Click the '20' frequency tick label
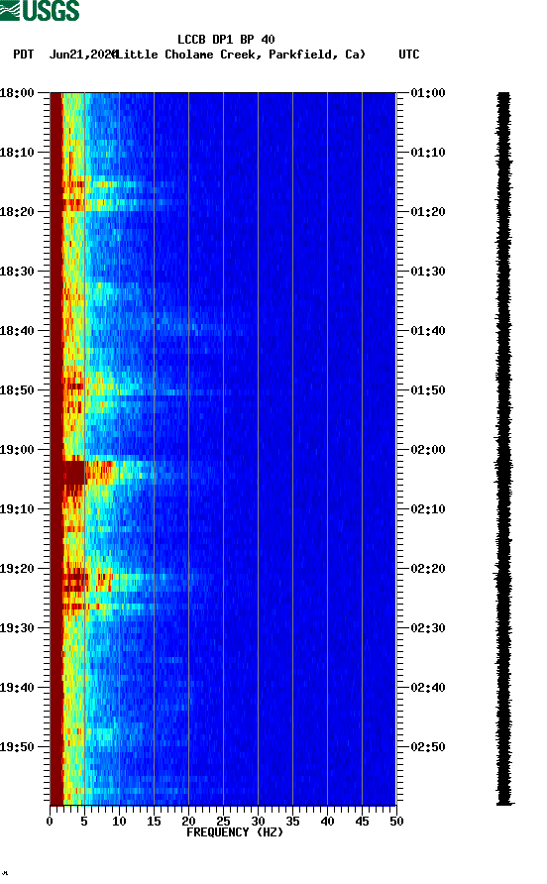The image size is (547, 884). click(x=188, y=822)
